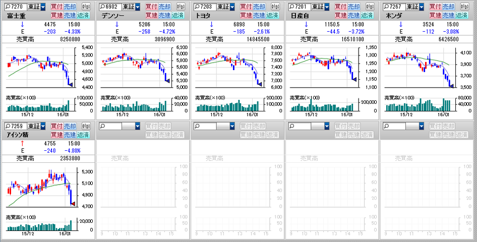Open chart settings icon for 7270 富士重

point(86,7)
